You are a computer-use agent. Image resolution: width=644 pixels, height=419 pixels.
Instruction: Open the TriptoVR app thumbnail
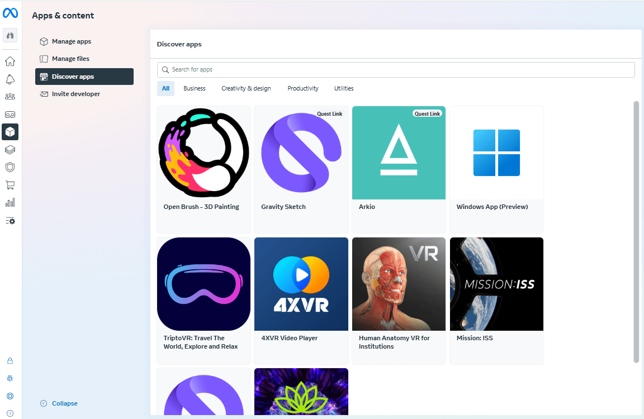click(x=203, y=284)
